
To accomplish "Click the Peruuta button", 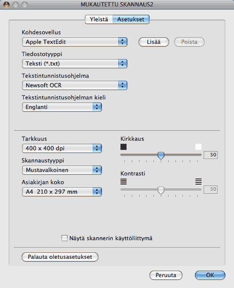I will 166,275.
